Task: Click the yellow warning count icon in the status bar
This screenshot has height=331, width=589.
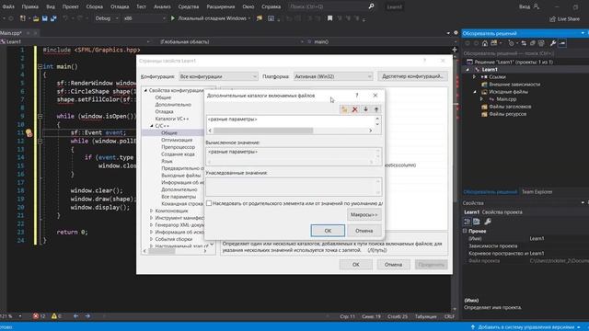Action: [54, 316]
